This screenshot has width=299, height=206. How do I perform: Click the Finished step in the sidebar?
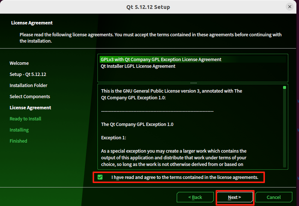click(x=18, y=141)
